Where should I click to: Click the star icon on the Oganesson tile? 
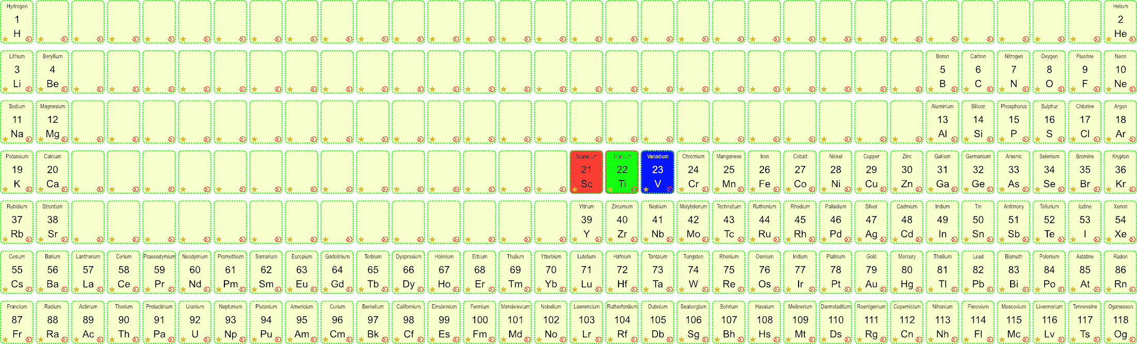[x=1109, y=339]
